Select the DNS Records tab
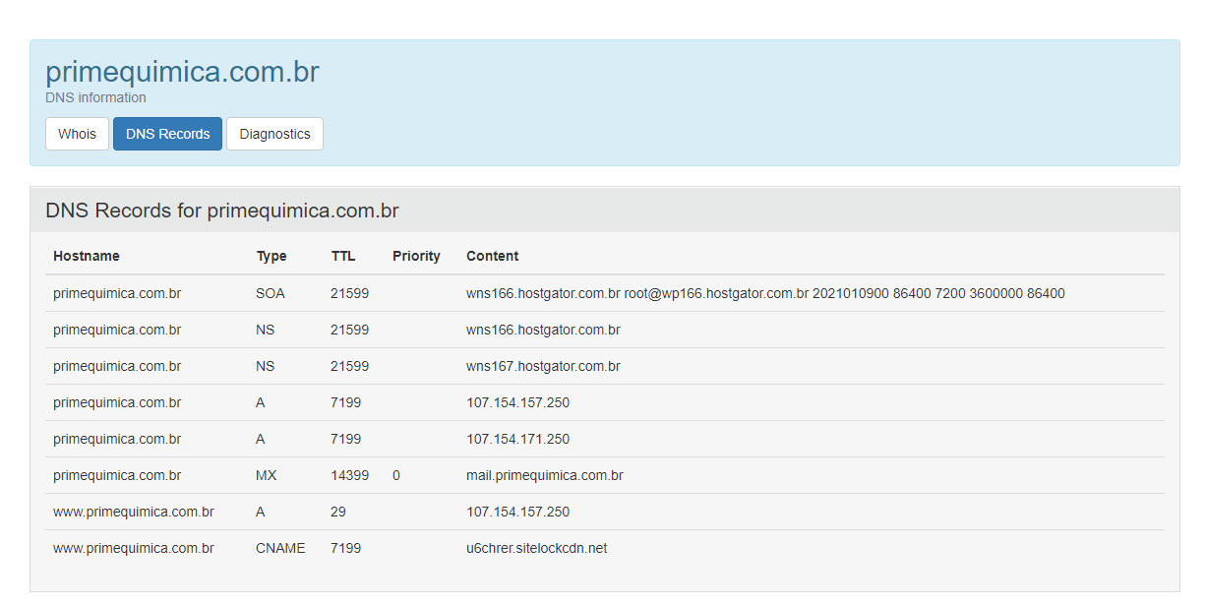This screenshot has height=605, width=1205. coord(167,134)
